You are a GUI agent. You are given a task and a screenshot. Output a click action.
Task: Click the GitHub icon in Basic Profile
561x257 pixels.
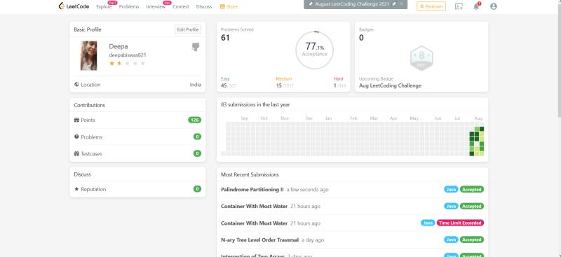pos(196,47)
